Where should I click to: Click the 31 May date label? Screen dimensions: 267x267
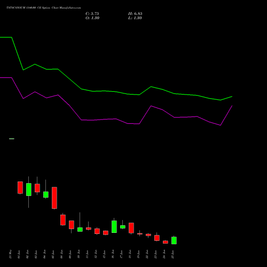point(10,254)
